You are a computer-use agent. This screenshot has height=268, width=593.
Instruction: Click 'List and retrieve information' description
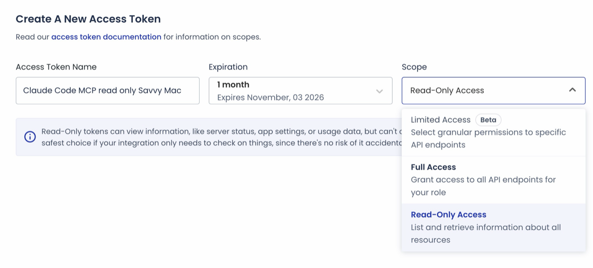[x=486, y=233]
